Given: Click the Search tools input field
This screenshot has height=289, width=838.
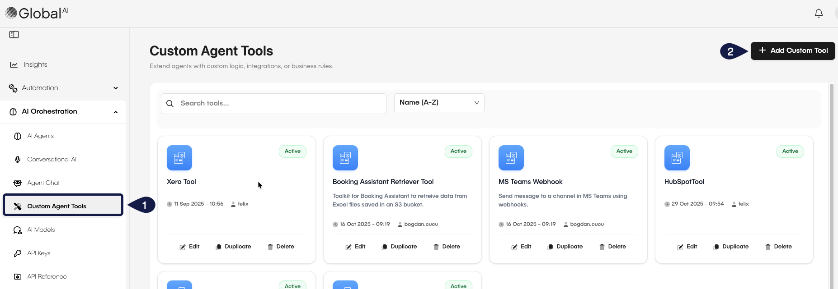Looking at the screenshot, I should point(280,104).
